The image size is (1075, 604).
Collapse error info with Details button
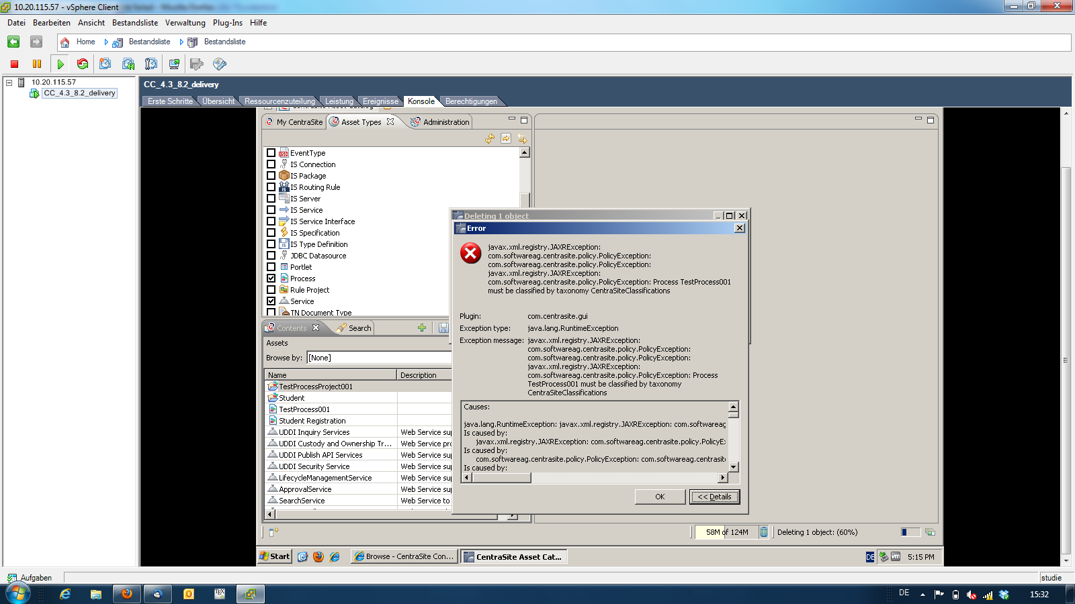[714, 497]
